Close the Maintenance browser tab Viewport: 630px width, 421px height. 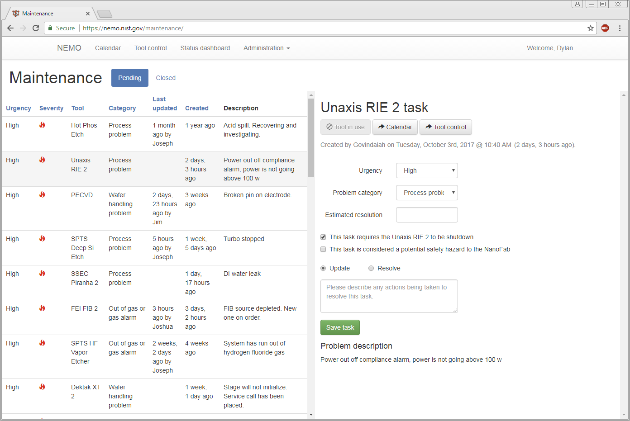(x=88, y=14)
